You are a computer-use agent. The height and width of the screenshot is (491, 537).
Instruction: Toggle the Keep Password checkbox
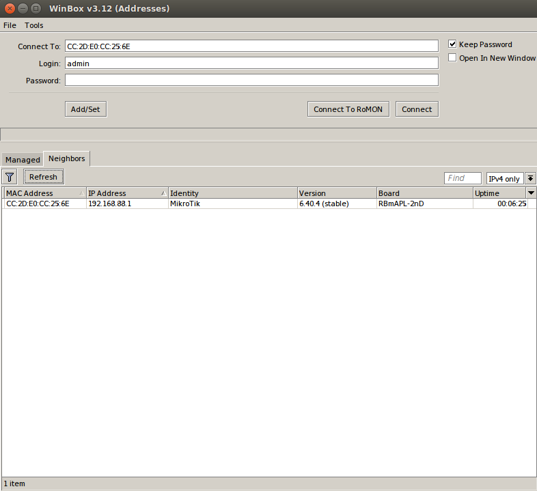point(452,44)
